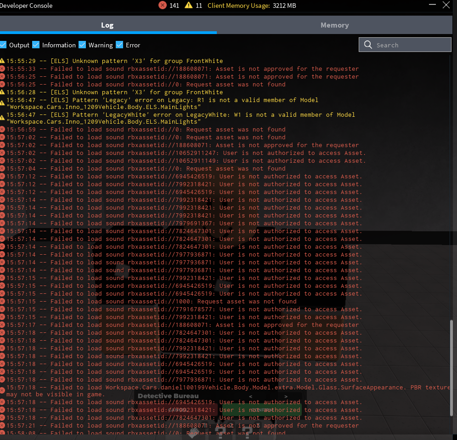The height and width of the screenshot is (440, 457).
Task: Click the red error count icon
Action: pos(163,6)
